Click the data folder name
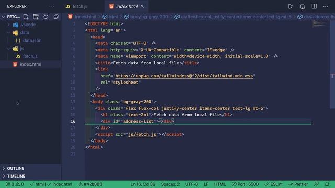This screenshot has width=335, height=188. 25,32
